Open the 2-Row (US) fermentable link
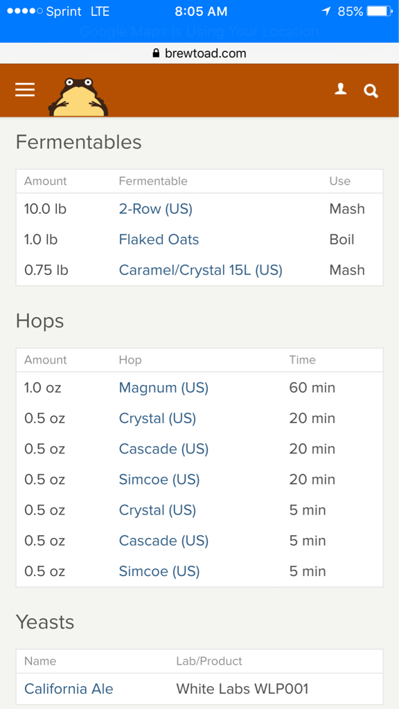Viewport: 399px width, 709px height. click(x=156, y=209)
